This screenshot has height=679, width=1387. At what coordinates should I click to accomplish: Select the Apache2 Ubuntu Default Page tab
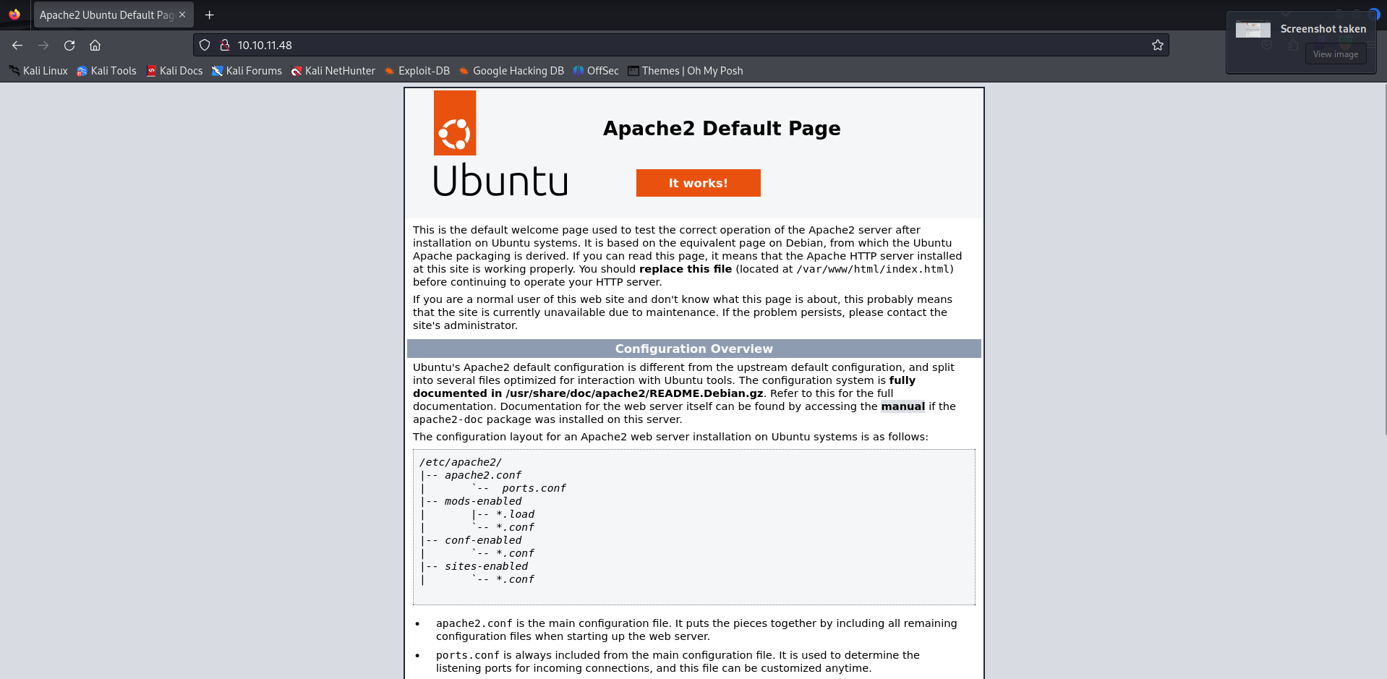tap(106, 14)
